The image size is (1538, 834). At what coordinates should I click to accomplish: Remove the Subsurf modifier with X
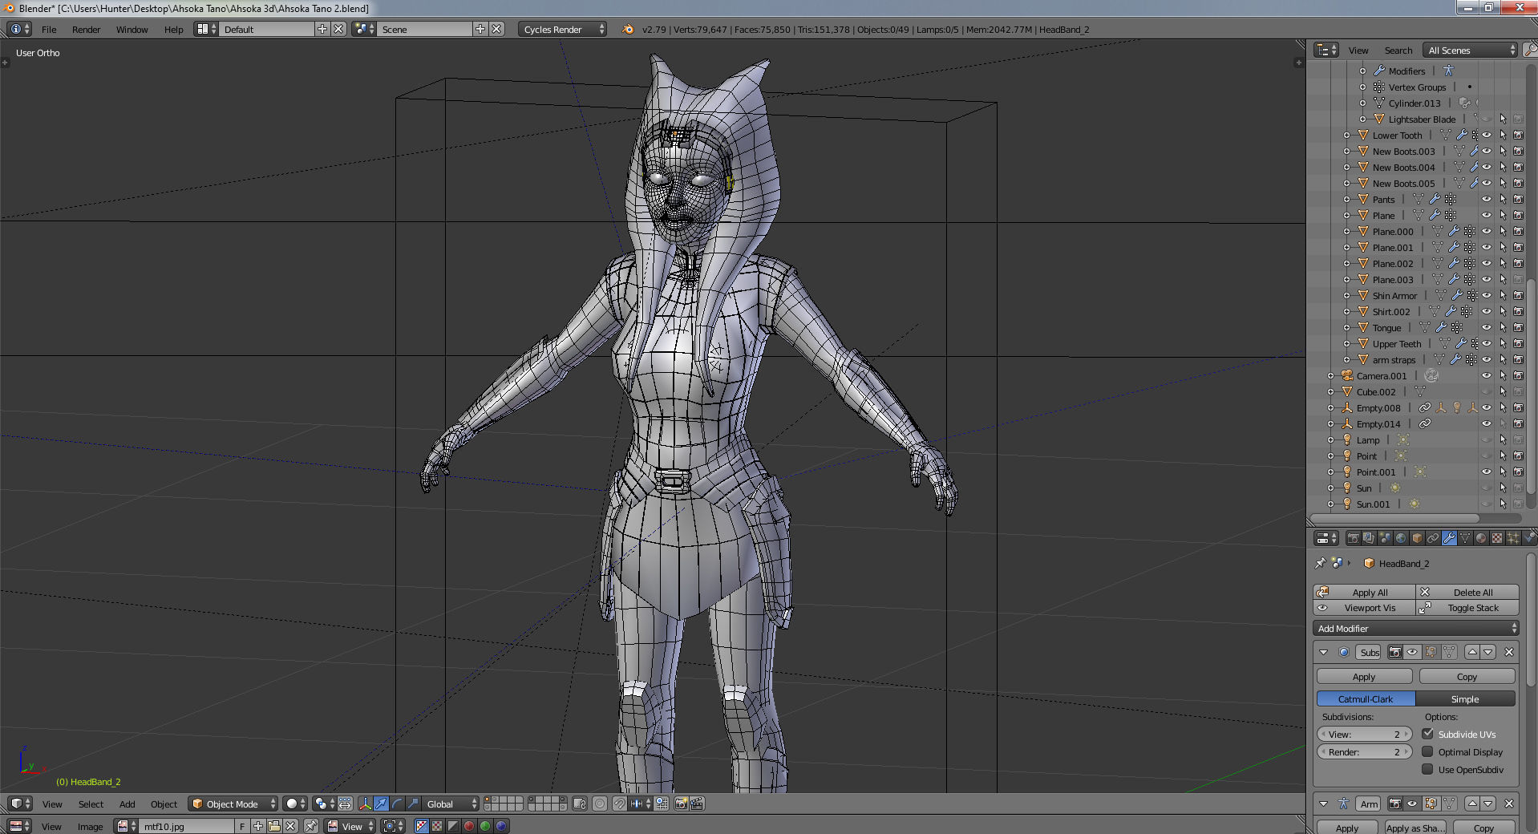[x=1508, y=652]
